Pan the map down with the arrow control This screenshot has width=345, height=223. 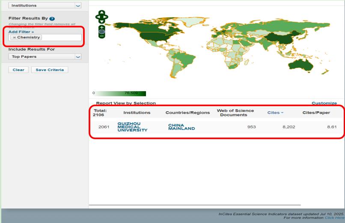[101, 21]
